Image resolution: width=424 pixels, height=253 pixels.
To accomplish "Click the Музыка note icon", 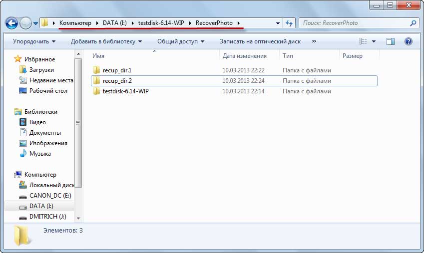I will coord(23,153).
